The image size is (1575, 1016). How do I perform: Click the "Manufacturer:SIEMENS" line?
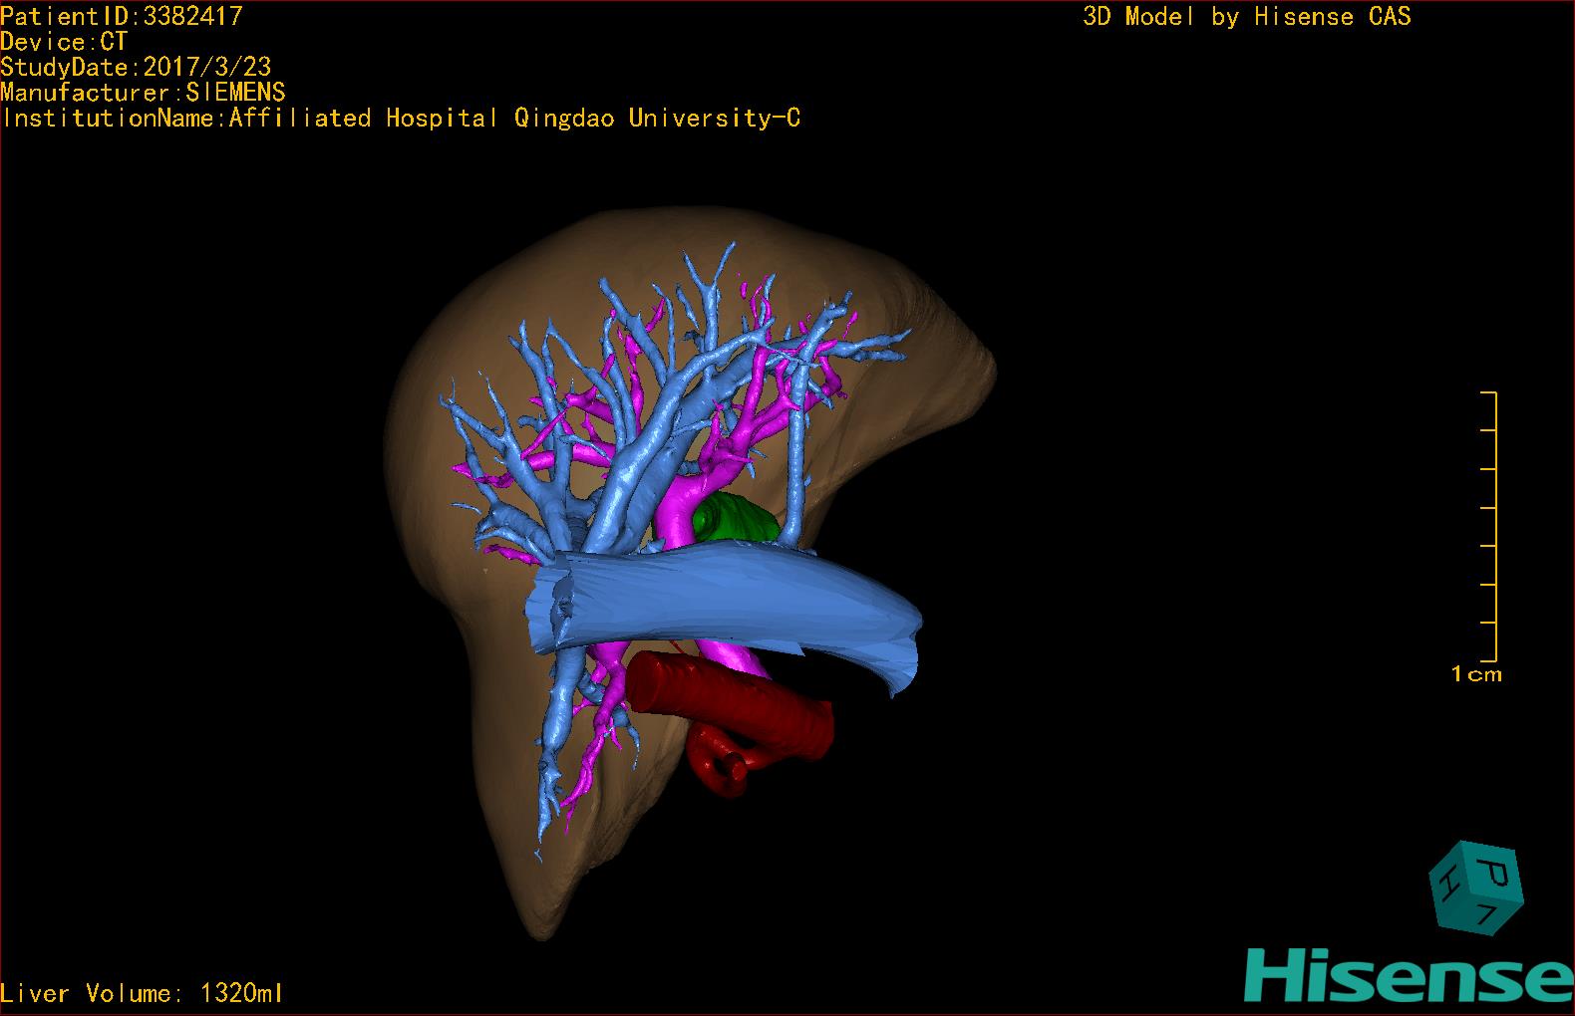[x=143, y=93]
